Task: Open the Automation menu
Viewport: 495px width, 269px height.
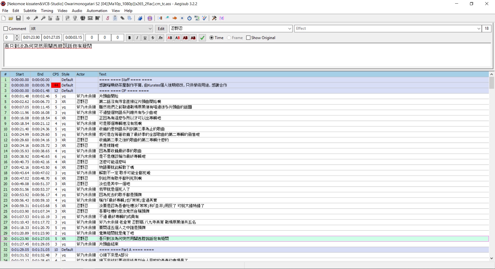Action: [97, 11]
